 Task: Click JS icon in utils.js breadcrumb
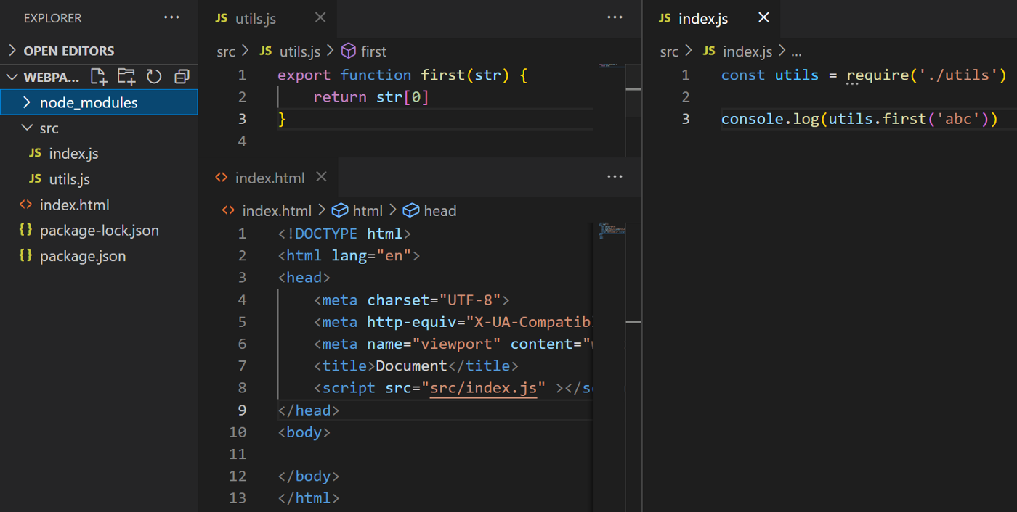point(266,51)
